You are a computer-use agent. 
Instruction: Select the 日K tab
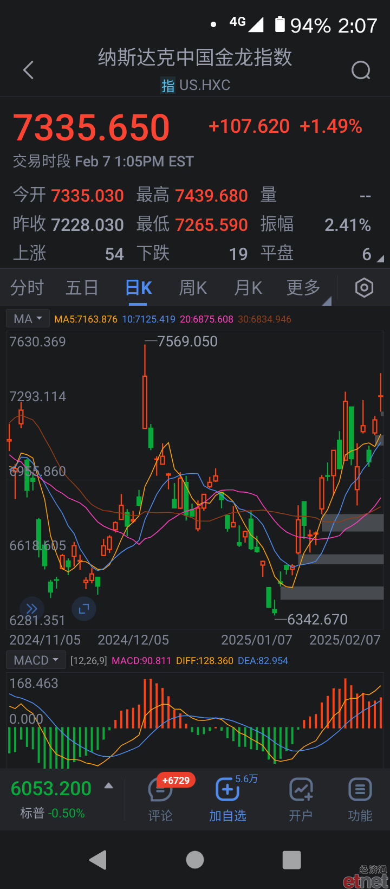point(139,288)
